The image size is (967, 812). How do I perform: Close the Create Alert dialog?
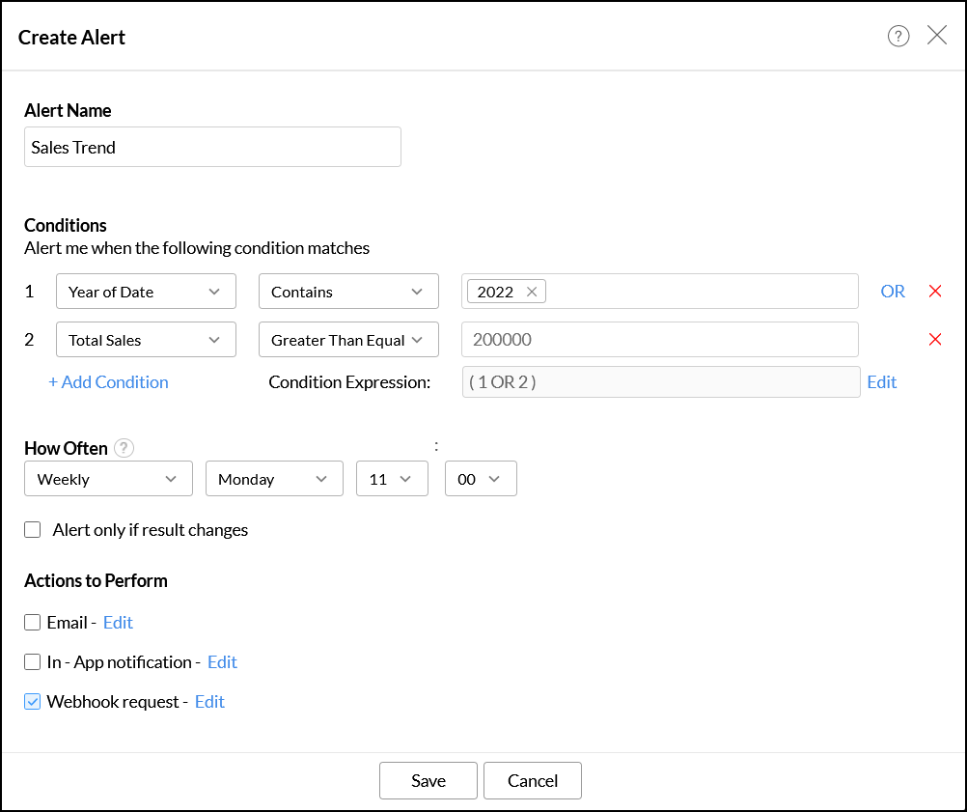(x=936, y=36)
